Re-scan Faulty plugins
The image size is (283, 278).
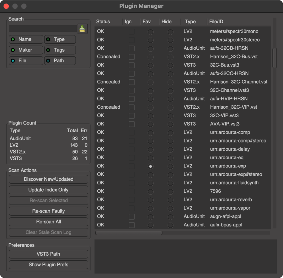48,211
